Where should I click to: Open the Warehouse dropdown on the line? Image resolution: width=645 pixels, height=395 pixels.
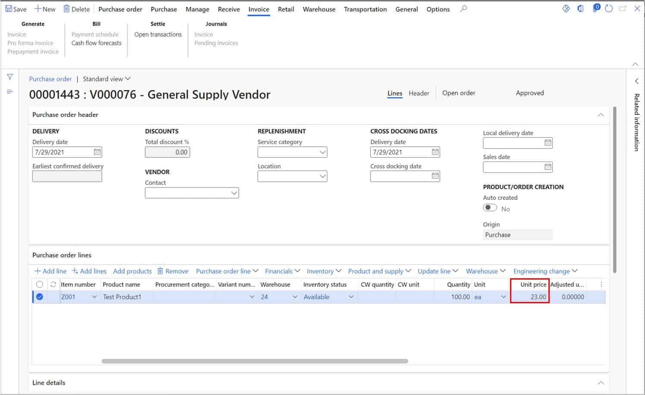click(295, 296)
